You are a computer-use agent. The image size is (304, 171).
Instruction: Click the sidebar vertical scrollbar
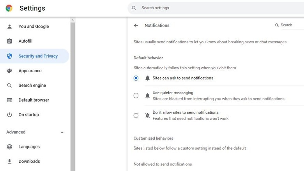click(72, 94)
